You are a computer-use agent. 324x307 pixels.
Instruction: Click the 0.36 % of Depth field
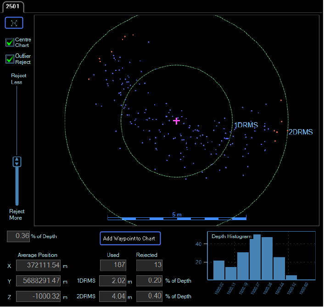click(x=19, y=236)
